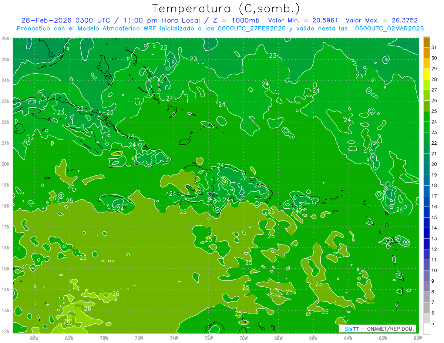The image size is (444, 343).
Task: Select the "Valor Min. = 20.5961" value
Action: click(302, 20)
